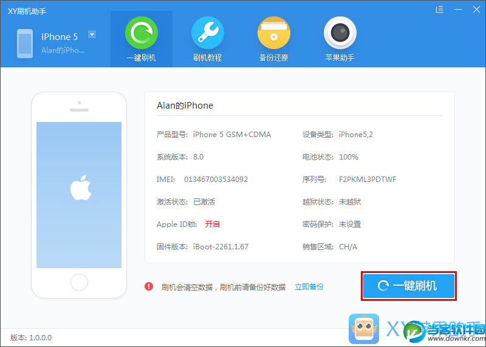Image resolution: width=486 pixels, height=347 pixels.
Task: Click password protection value 未设置
Action: pyautogui.click(x=350, y=224)
